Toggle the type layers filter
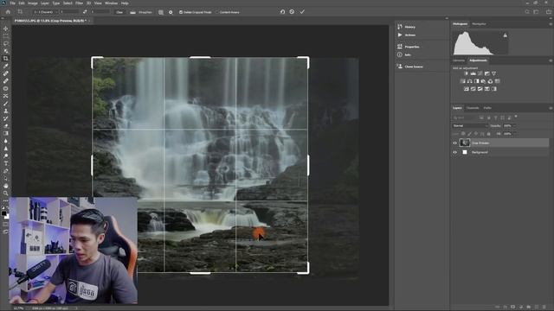 click(495, 117)
